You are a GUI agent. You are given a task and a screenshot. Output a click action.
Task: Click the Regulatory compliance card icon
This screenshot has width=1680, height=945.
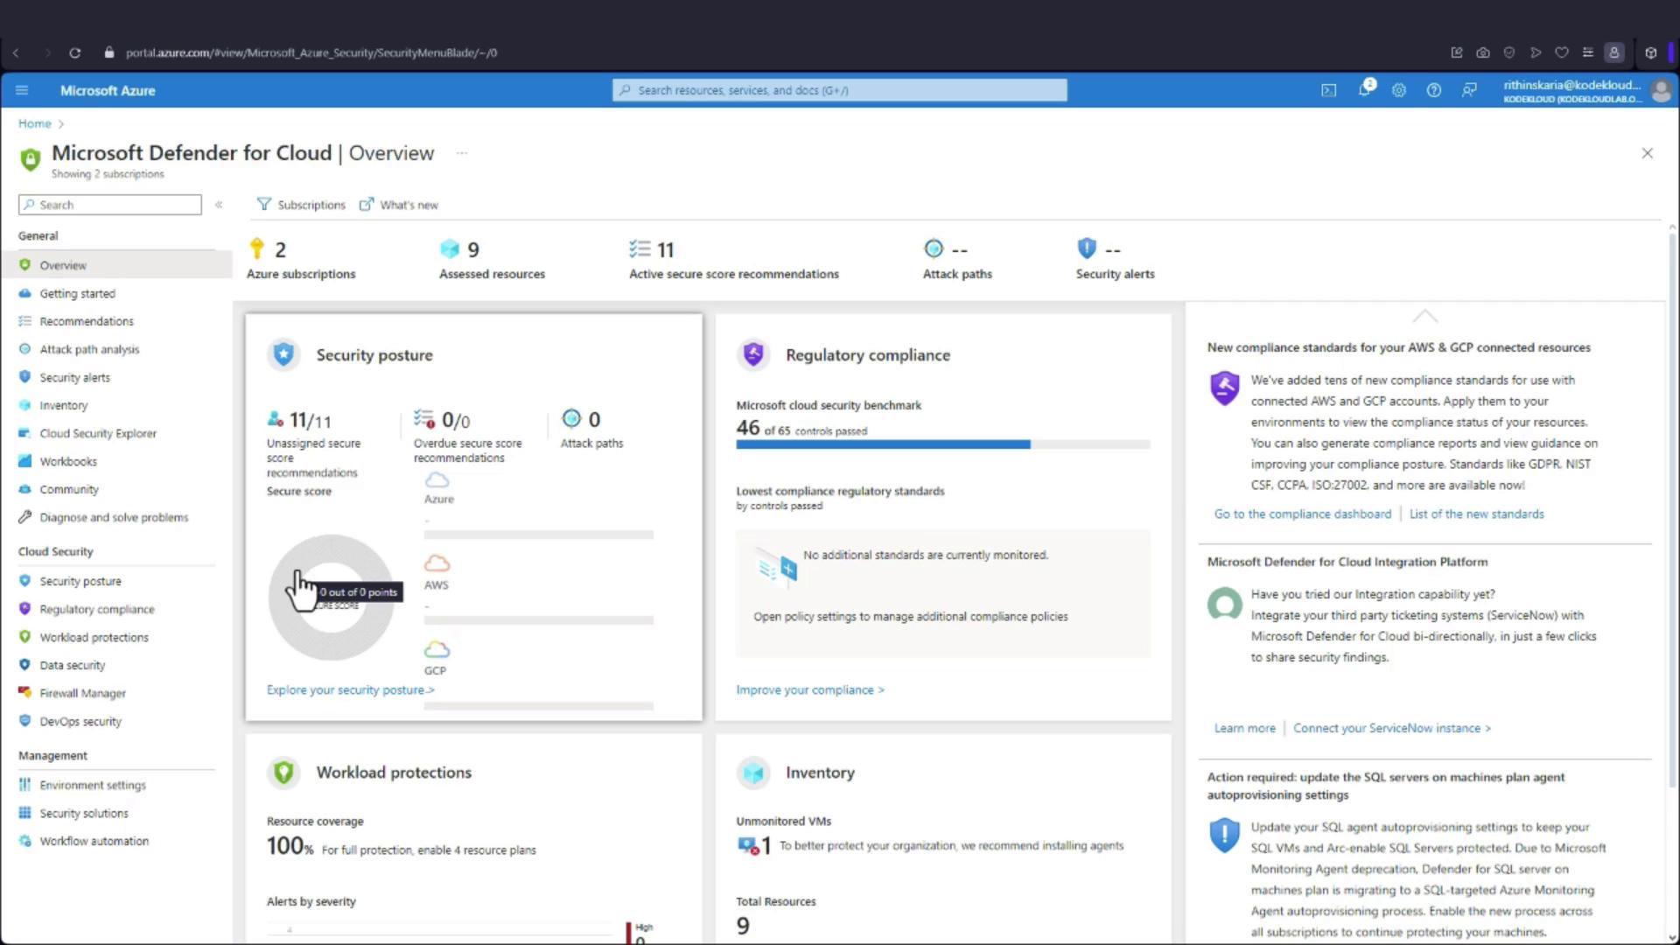(753, 354)
